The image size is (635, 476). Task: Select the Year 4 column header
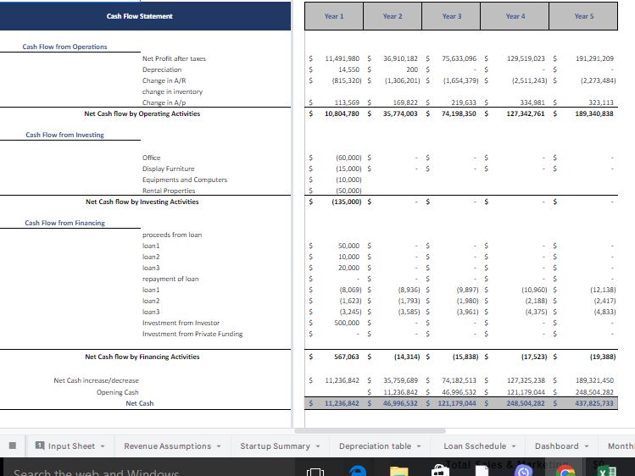[x=515, y=16]
